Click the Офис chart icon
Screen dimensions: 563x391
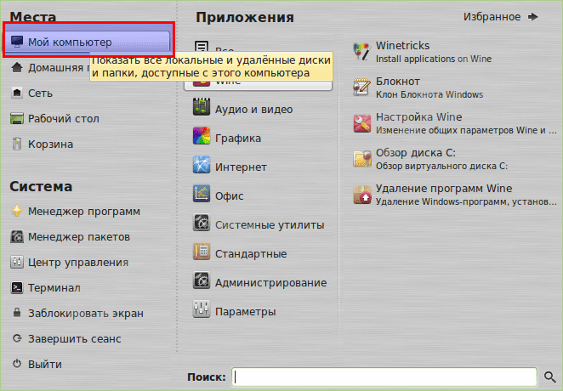pyautogui.click(x=202, y=193)
